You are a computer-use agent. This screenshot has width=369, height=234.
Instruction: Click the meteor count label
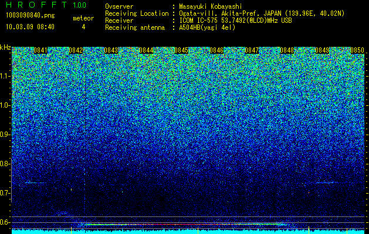point(83,18)
